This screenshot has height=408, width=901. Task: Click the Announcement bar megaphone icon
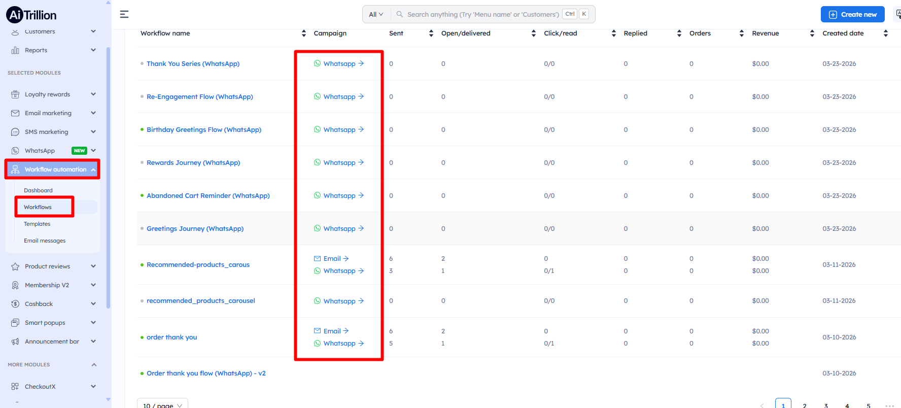15,342
